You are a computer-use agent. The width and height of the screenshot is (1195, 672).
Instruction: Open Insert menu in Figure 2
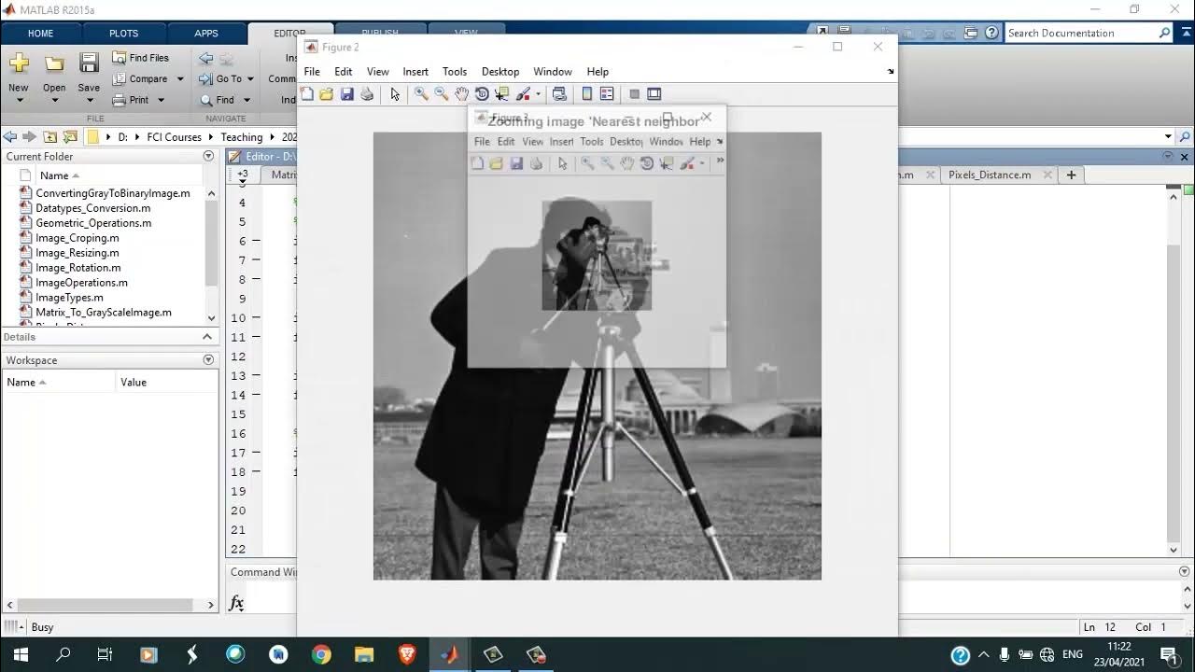point(415,72)
